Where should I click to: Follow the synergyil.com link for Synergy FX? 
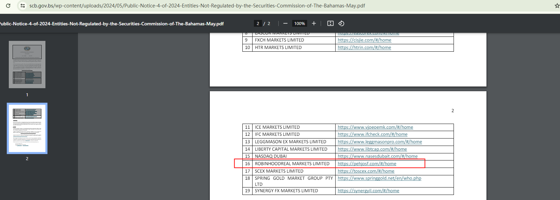pyautogui.click(x=368, y=191)
